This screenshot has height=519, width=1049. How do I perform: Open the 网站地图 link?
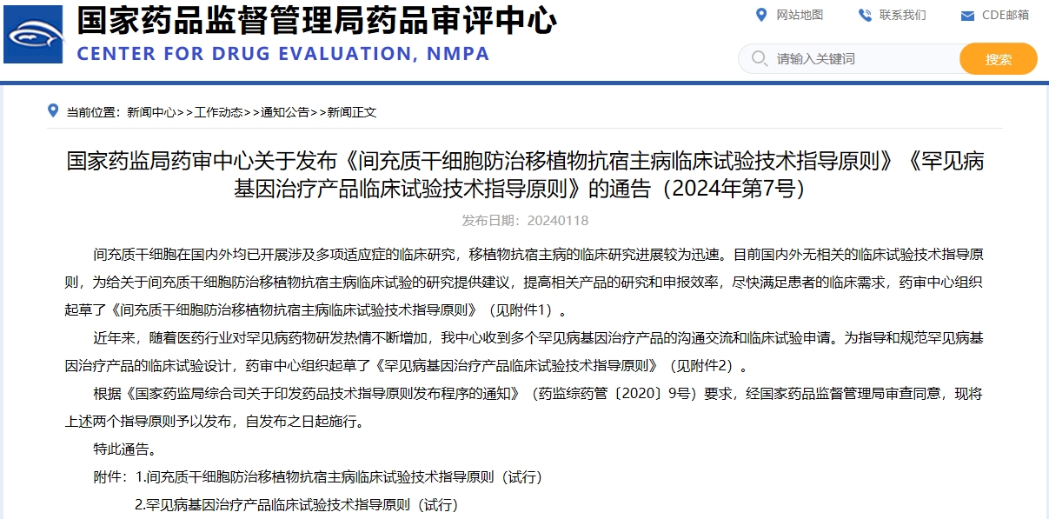(800, 15)
